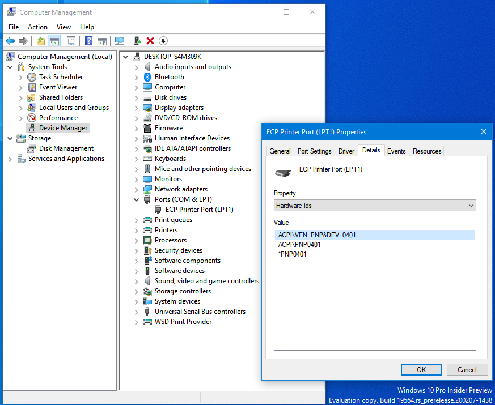Switch to the General tab
The width and height of the screenshot is (495, 405).
280,151
